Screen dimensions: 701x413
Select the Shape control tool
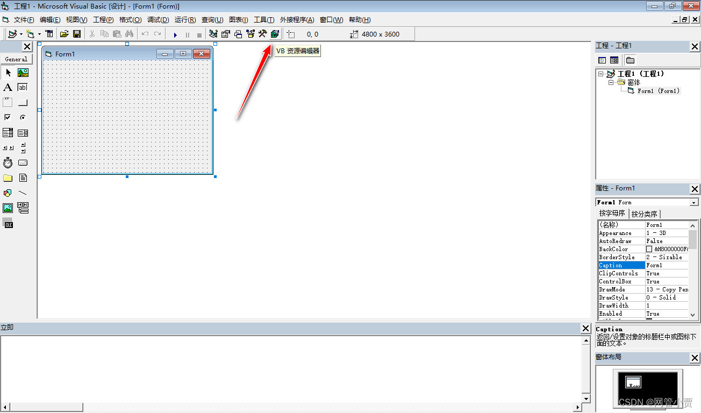tap(8, 193)
